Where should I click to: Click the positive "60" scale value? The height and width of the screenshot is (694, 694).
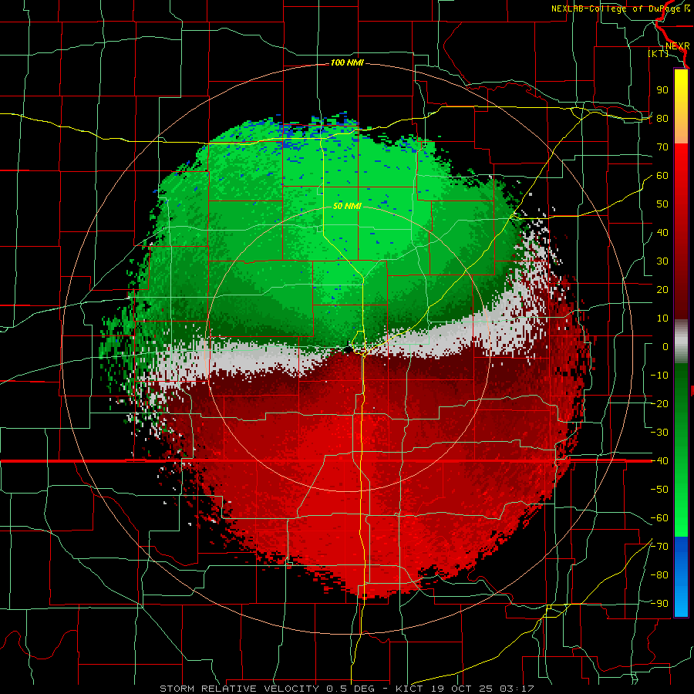click(662, 175)
